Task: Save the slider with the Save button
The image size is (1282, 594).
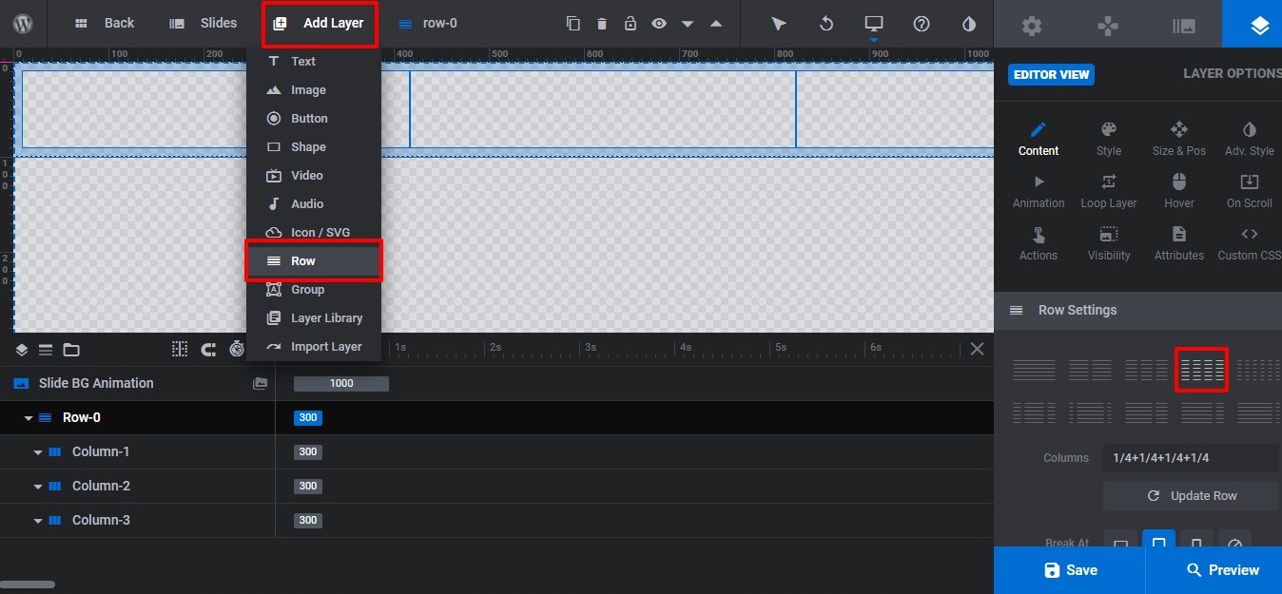Action: click(x=1070, y=570)
